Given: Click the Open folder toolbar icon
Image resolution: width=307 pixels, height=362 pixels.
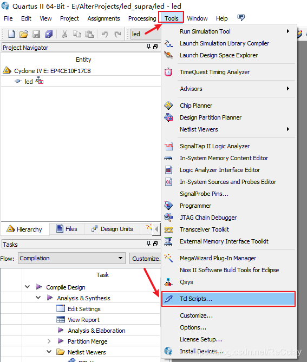Looking at the screenshot, I should (x=24, y=34).
